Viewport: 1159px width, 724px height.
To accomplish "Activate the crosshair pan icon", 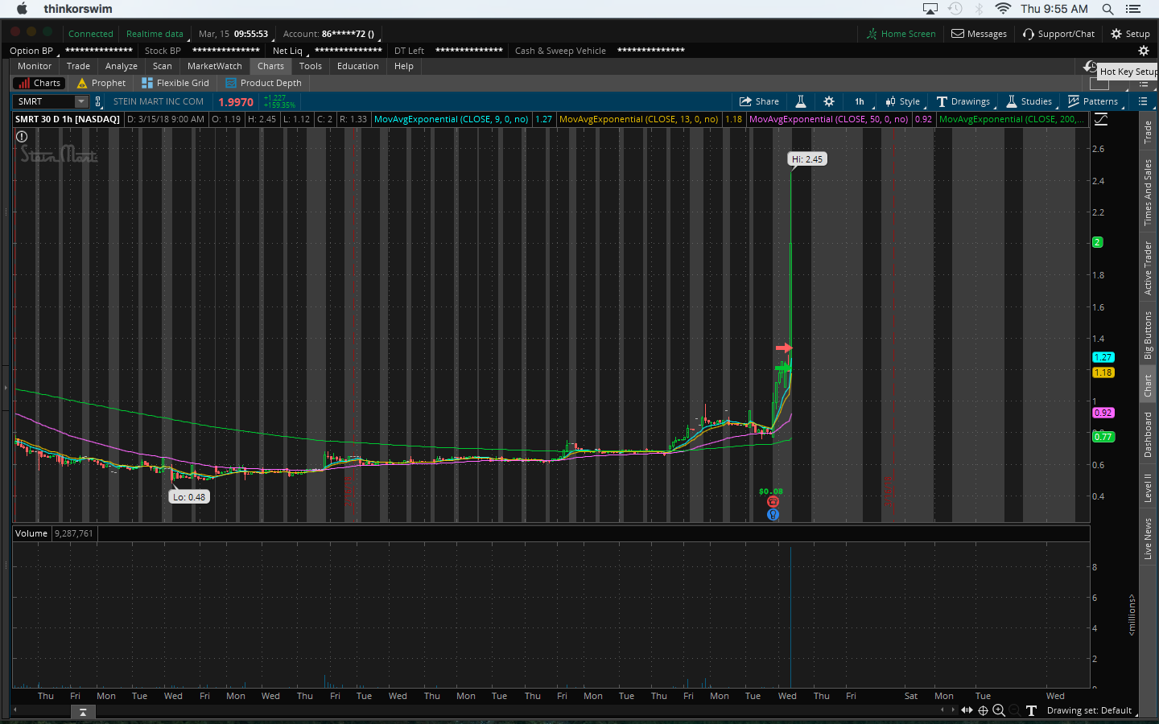I will coord(983,710).
